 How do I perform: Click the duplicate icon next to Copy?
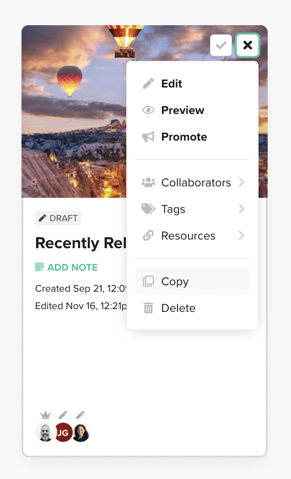[148, 281]
